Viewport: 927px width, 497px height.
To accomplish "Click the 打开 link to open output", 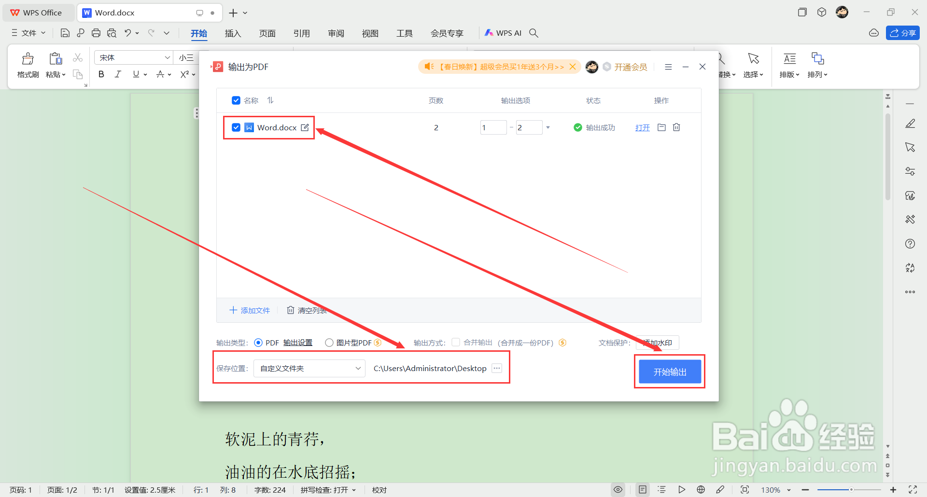I will pyautogui.click(x=642, y=127).
